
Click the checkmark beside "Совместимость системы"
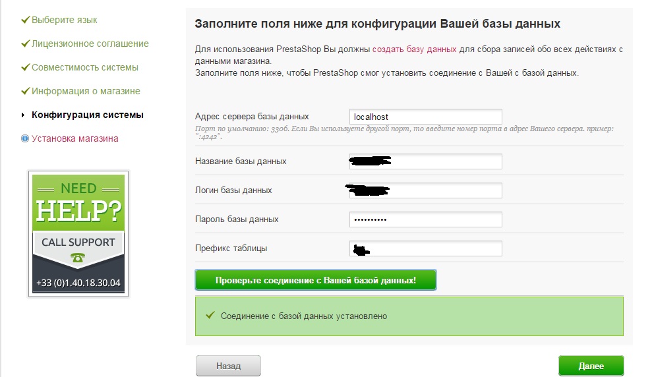[x=26, y=67]
